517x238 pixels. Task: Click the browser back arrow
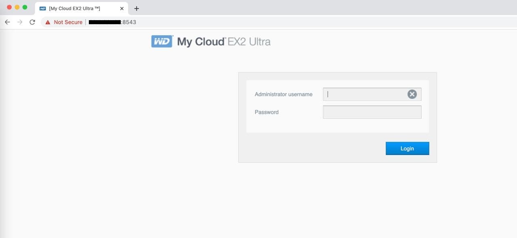click(7, 22)
